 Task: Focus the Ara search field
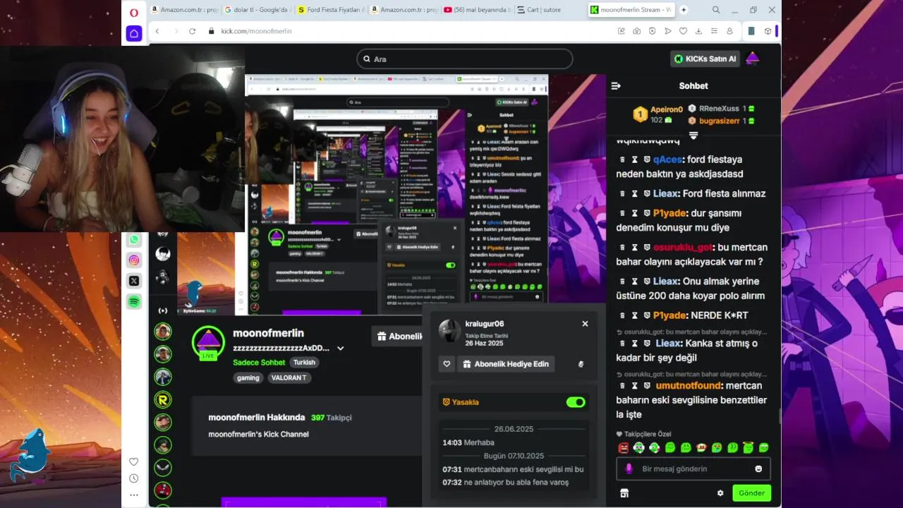(x=465, y=59)
